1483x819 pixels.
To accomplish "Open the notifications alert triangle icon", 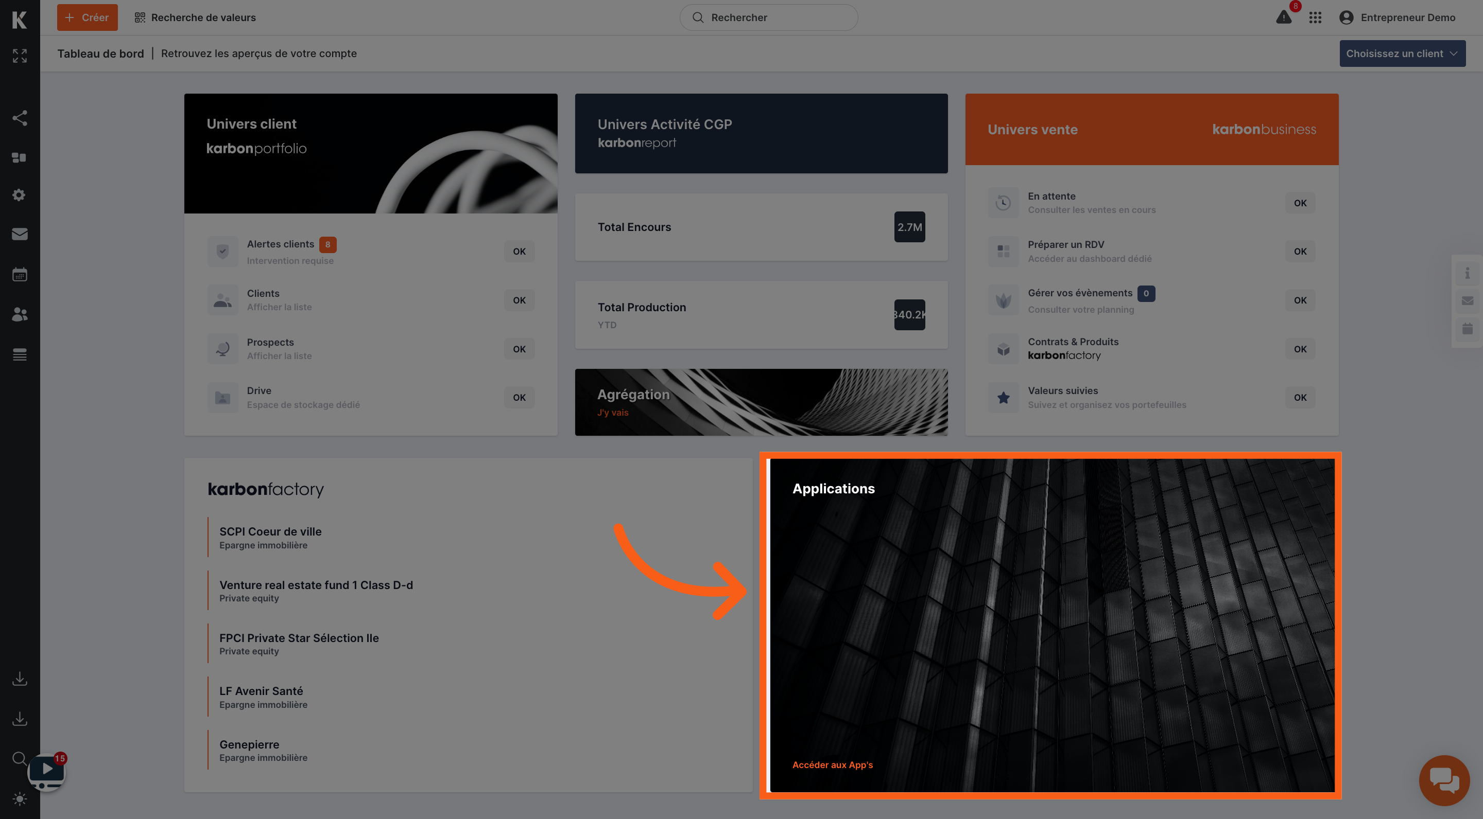I will click(1284, 17).
